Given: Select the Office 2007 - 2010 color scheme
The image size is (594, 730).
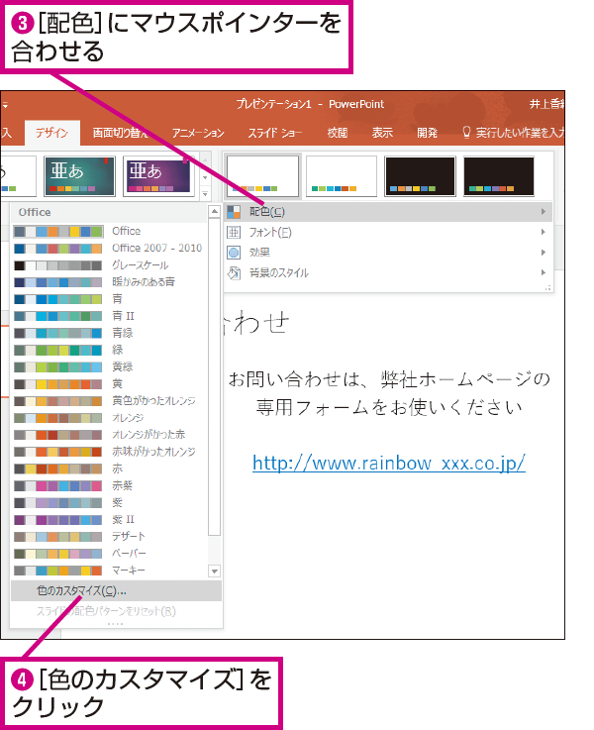Looking at the screenshot, I should (109, 249).
